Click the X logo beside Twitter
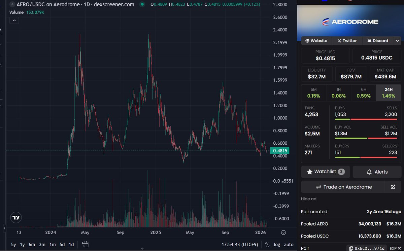Screen dimensions: 404x251 339,41
